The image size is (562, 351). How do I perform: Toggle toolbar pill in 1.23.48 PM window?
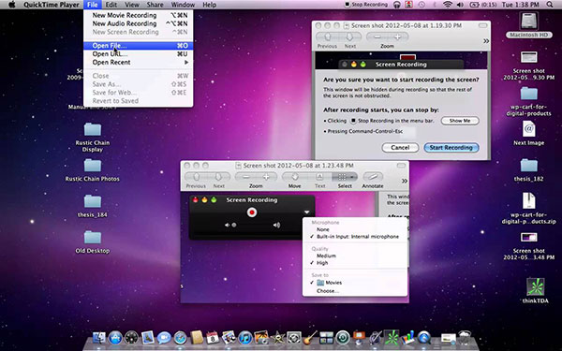[401, 166]
